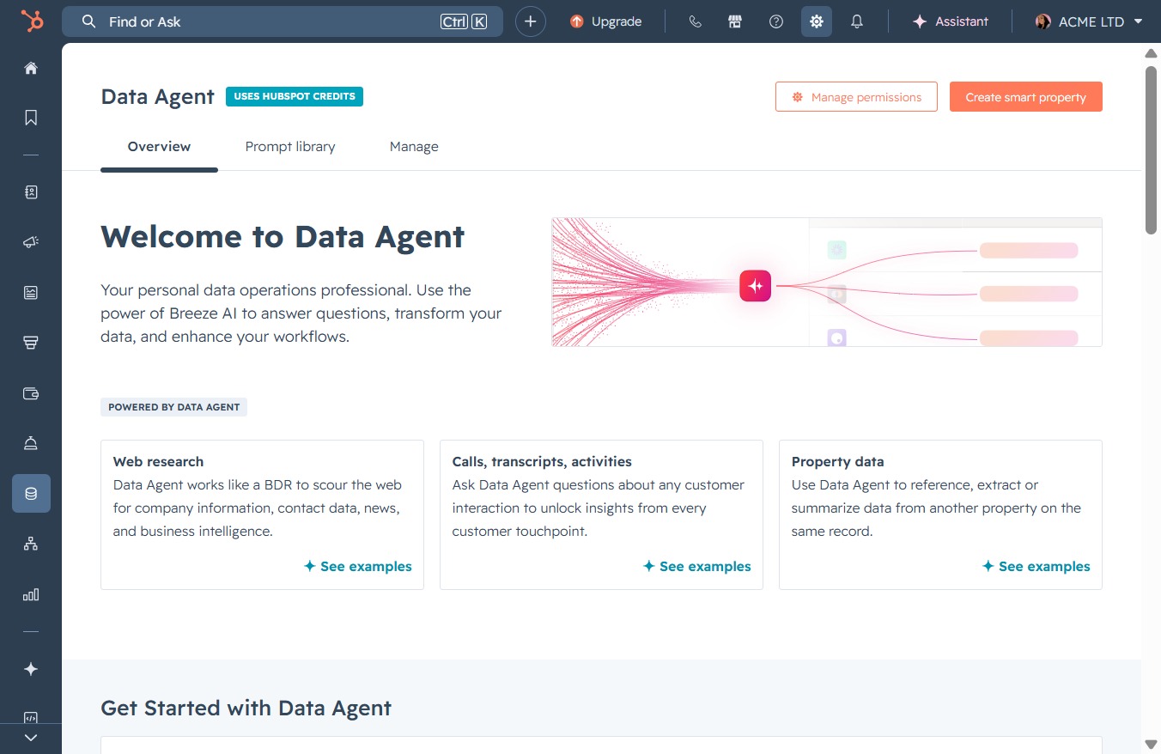Viewport: 1161px width, 754px height.
Task: Click the Property data card heading
Action: [x=837, y=462]
